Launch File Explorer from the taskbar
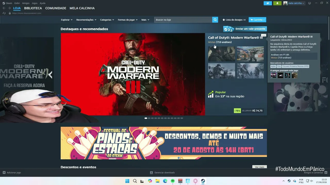Viewport: 330px width, 185px height. pyautogui.click(x=158, y=181)
